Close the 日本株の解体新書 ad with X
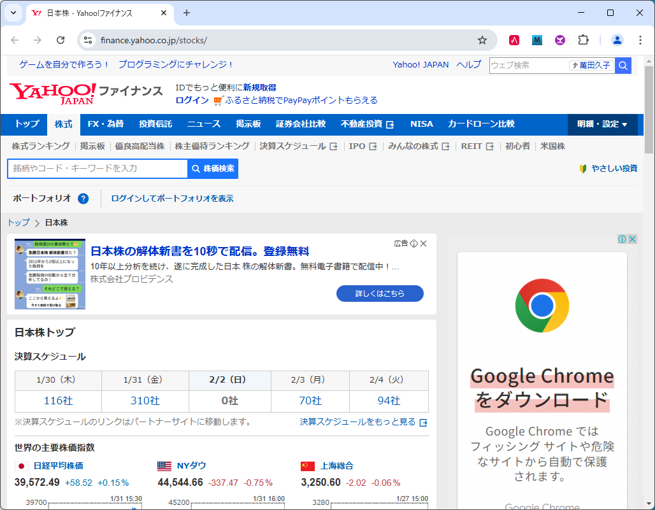 (424, 243)
